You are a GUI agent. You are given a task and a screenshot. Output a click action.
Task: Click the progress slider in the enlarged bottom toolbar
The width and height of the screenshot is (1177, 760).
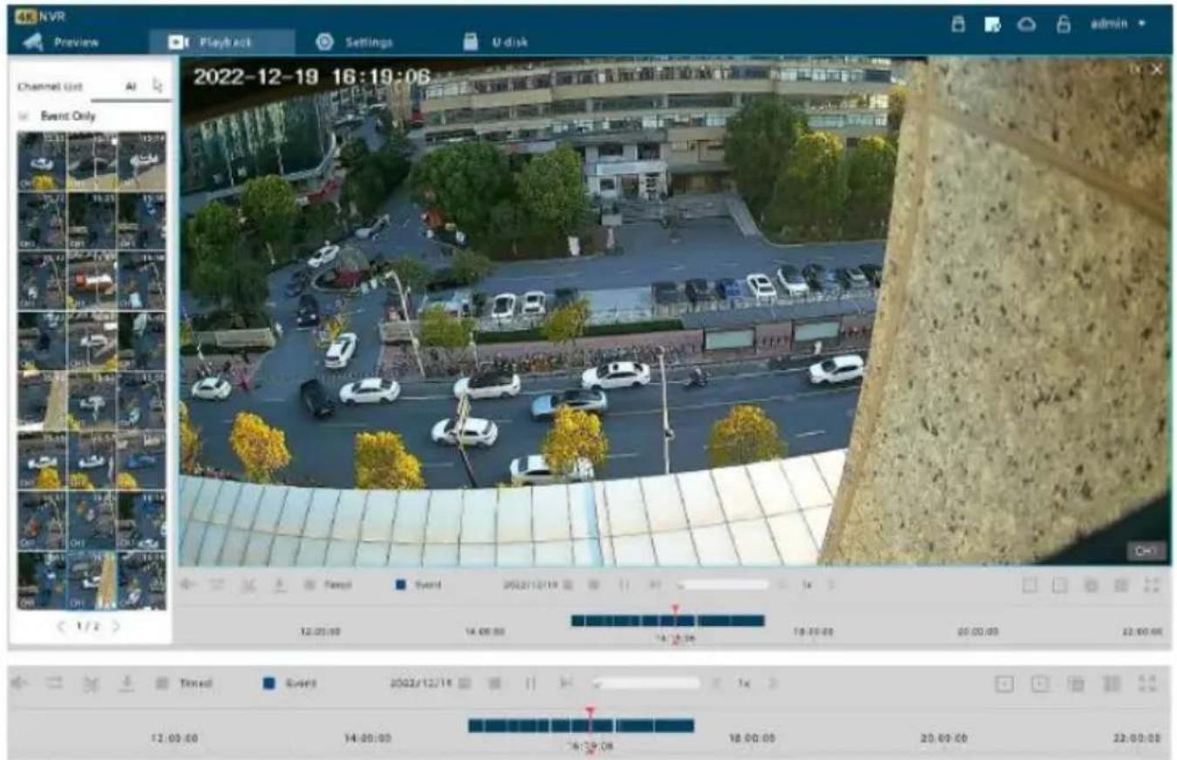pyautogui.click(x=646, y=684)
